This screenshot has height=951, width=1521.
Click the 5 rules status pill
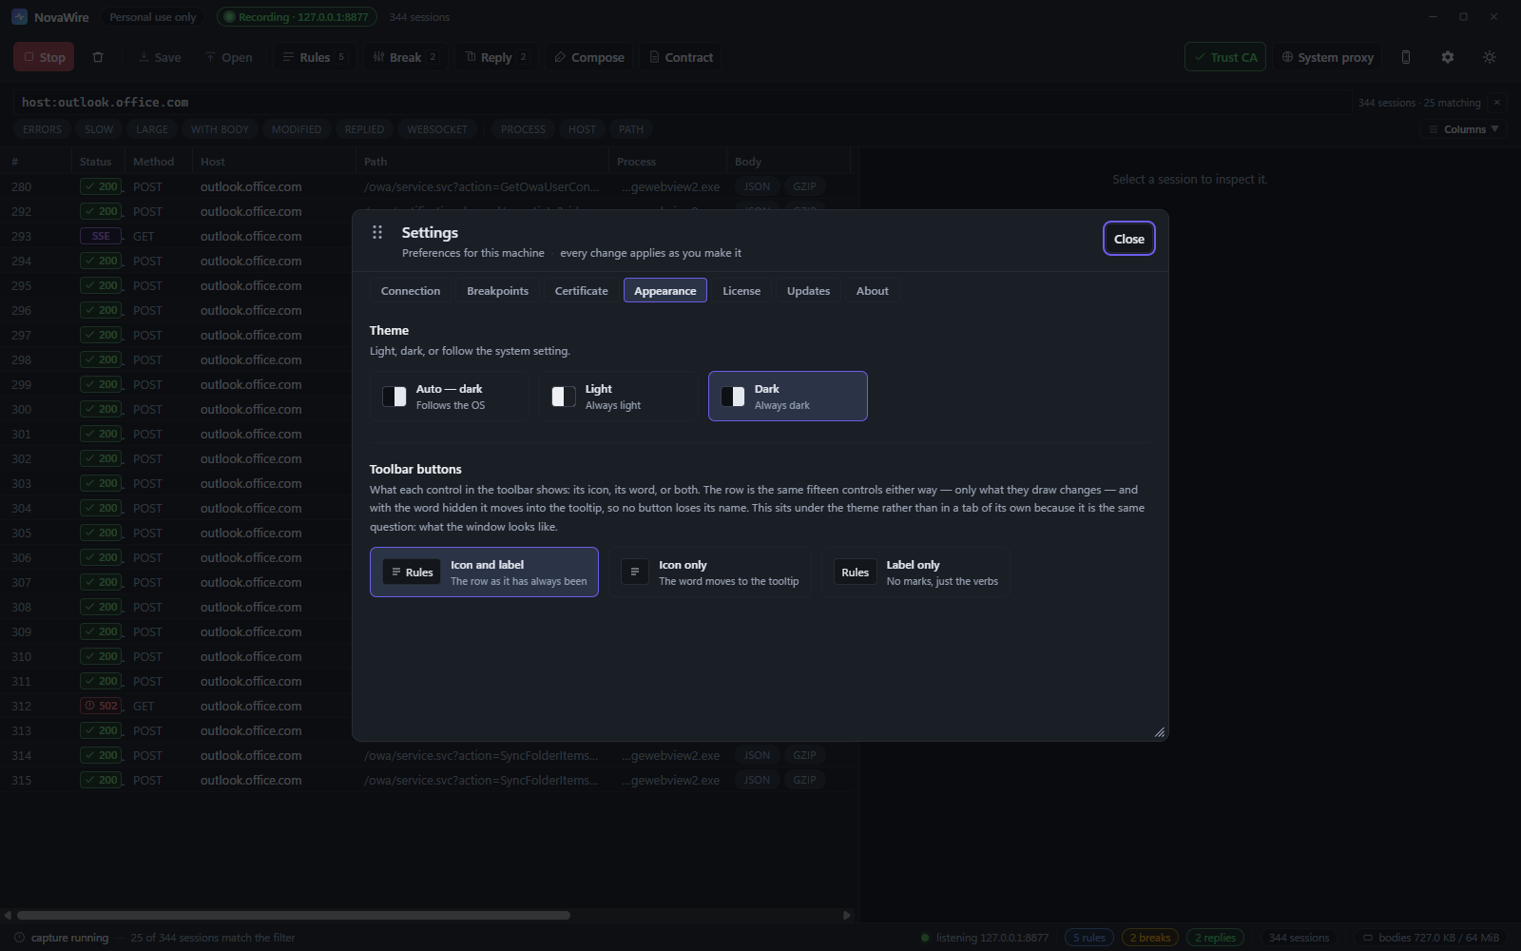tap(1089, 938)
